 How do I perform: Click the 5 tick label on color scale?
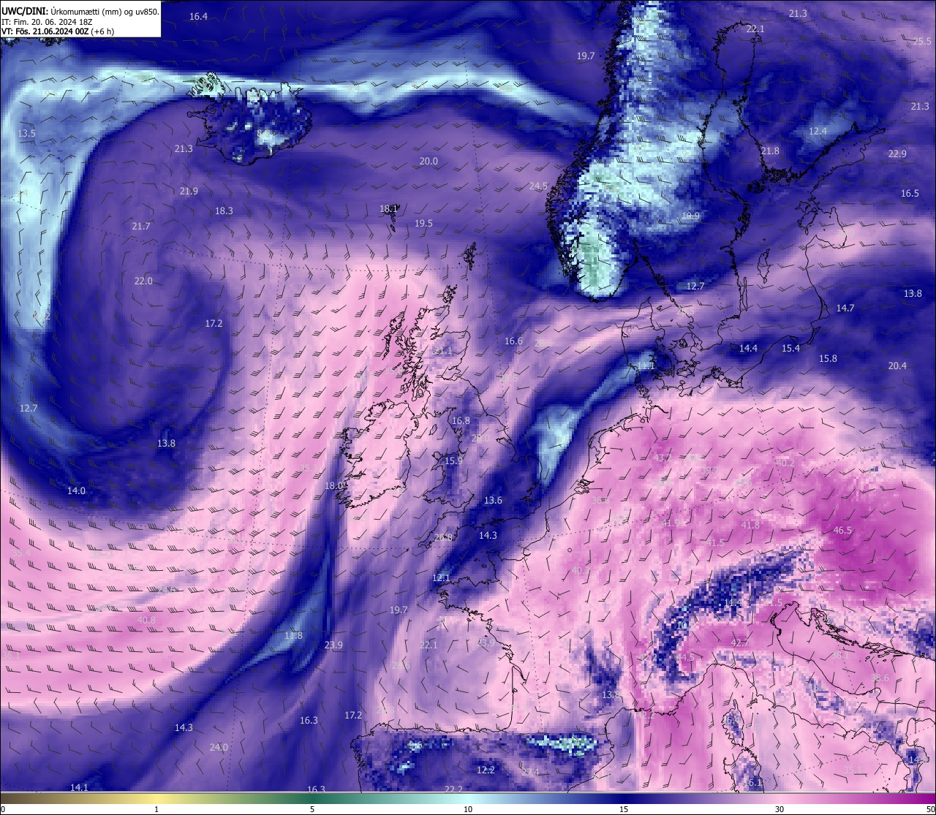pos(312,809)
